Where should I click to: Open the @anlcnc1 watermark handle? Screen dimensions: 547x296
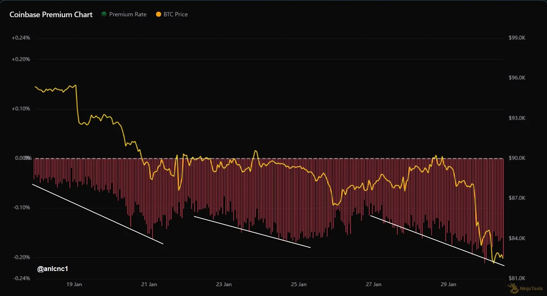click(x=52, y=269)
